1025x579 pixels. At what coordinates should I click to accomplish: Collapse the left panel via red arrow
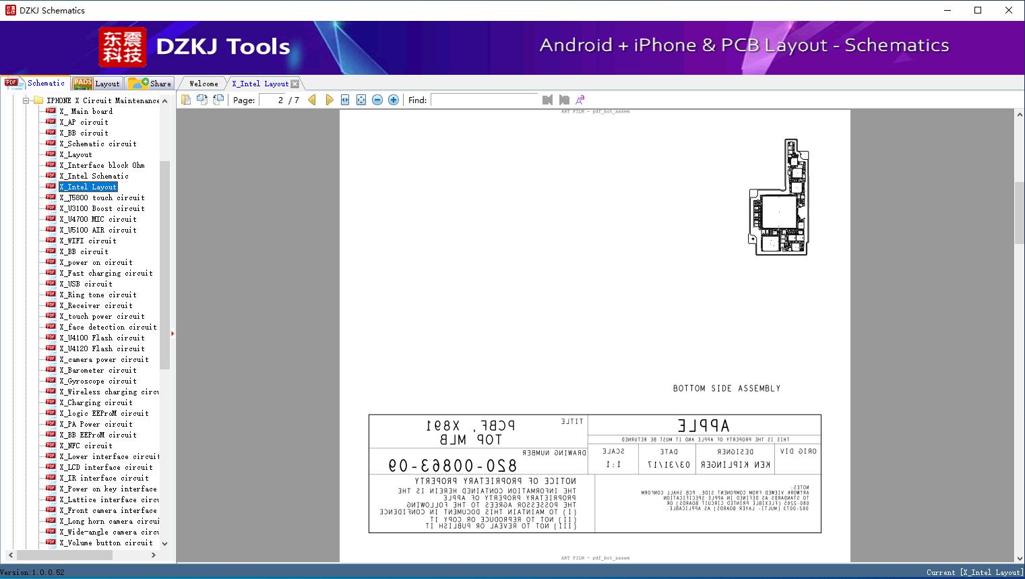point(173,333)
